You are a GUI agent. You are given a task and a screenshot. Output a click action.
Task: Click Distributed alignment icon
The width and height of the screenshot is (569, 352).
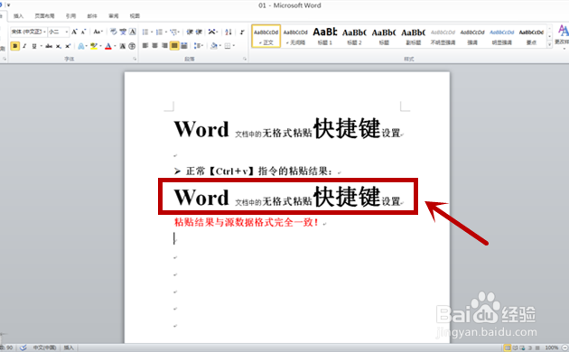[x=184, y=46]
